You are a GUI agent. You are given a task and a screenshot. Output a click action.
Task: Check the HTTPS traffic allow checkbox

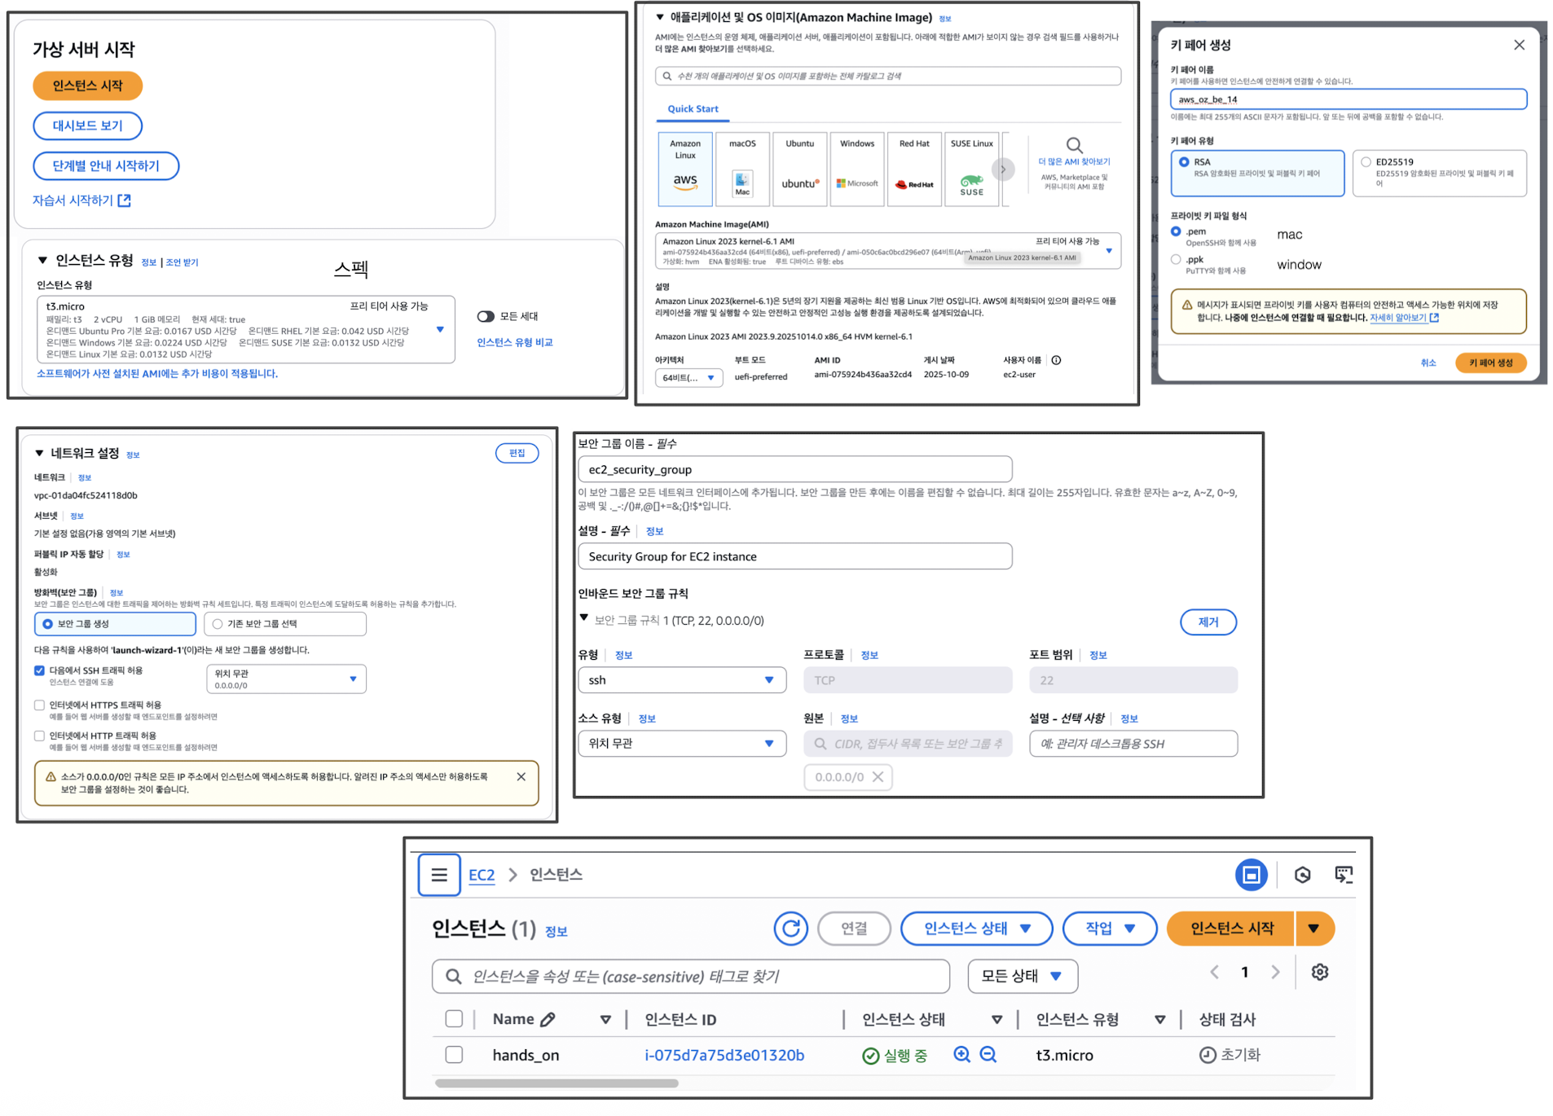coord(39,705)
